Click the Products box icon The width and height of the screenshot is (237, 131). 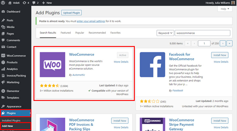click(3, 62)
